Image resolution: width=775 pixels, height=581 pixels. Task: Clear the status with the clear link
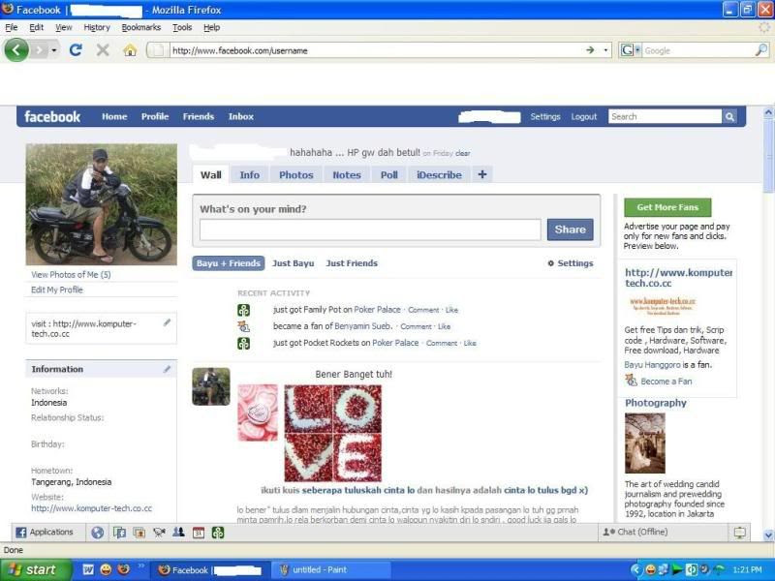463,154
